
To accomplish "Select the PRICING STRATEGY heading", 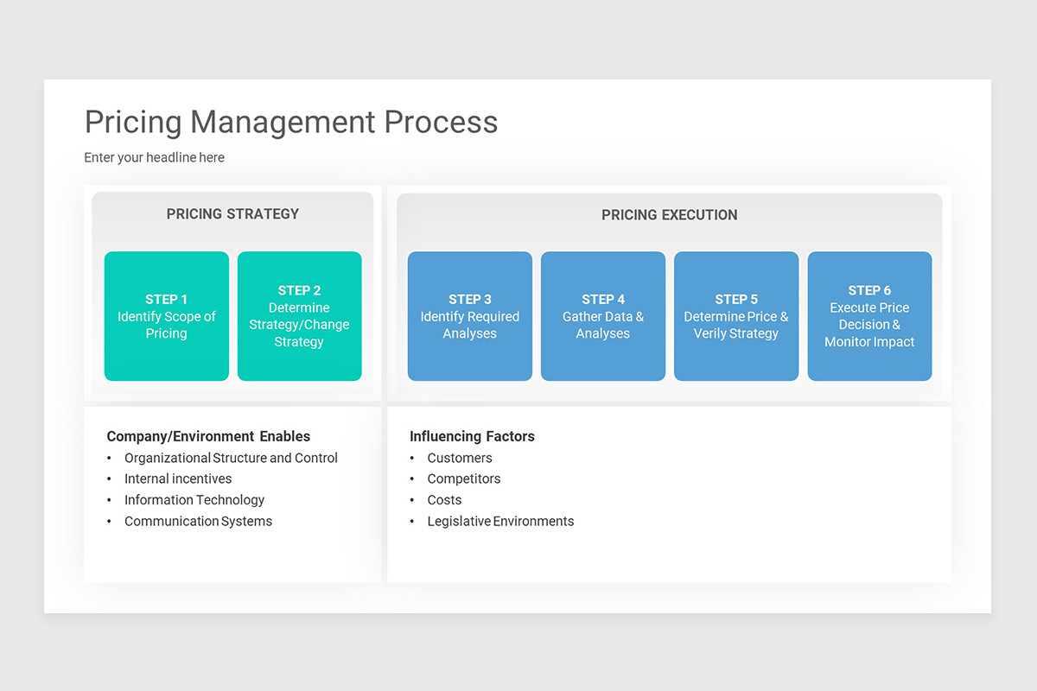I will pos(232,213).
